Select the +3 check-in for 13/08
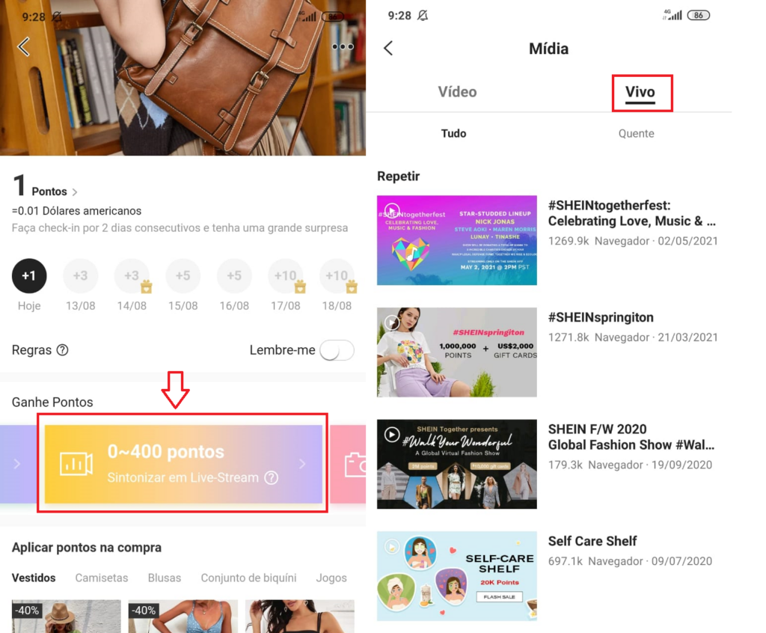766x633 pixels. [81, 275]
